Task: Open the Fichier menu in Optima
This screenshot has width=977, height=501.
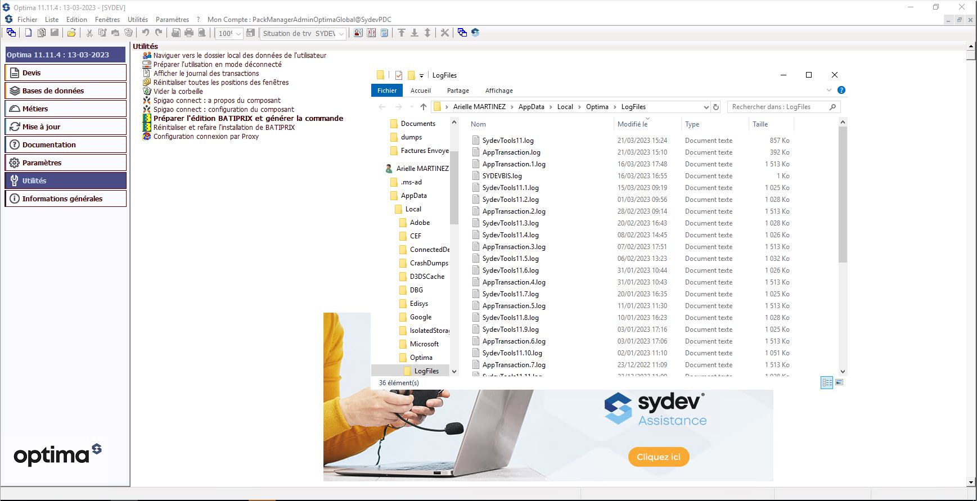Action: pos(27,19)
